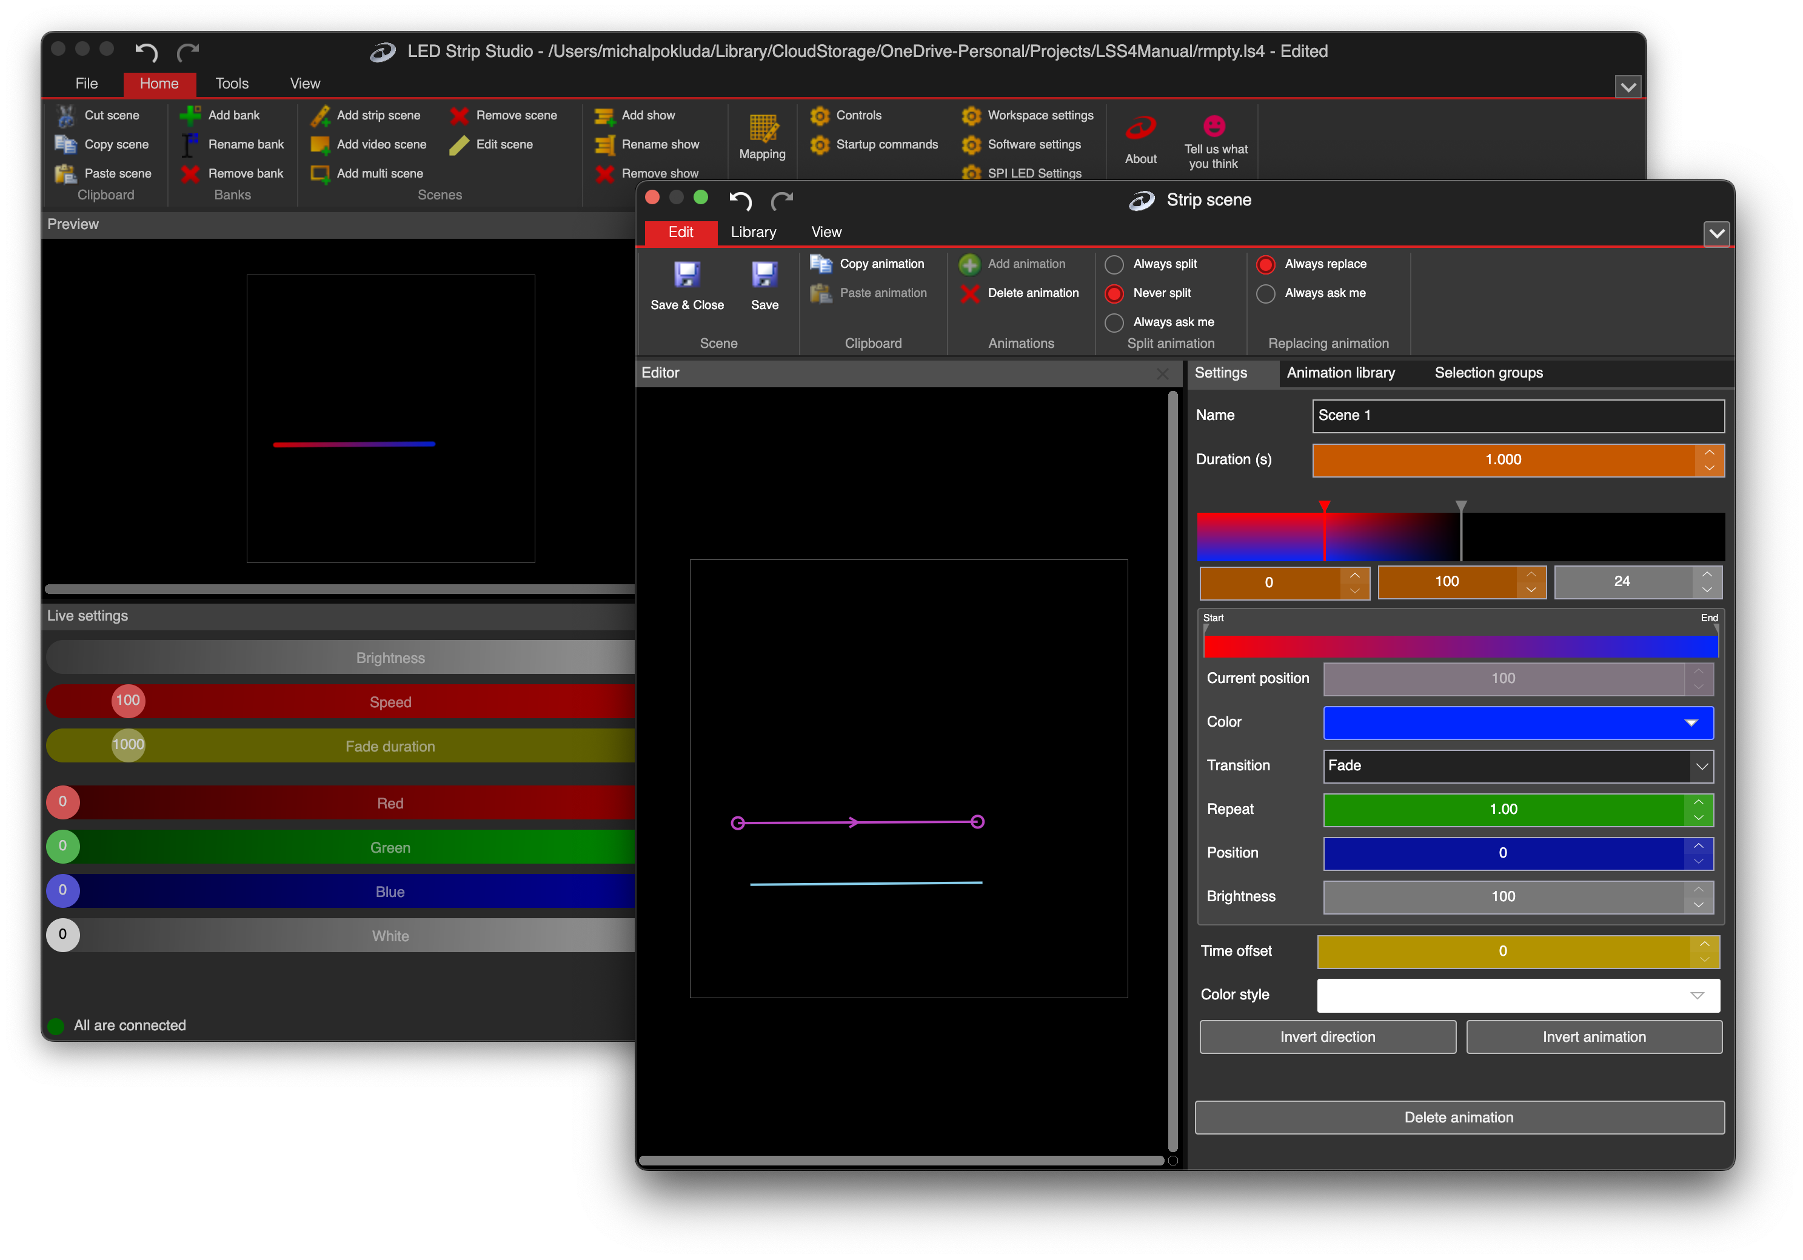
Task: Click the Copy scene icon
Action: (65, 144)
